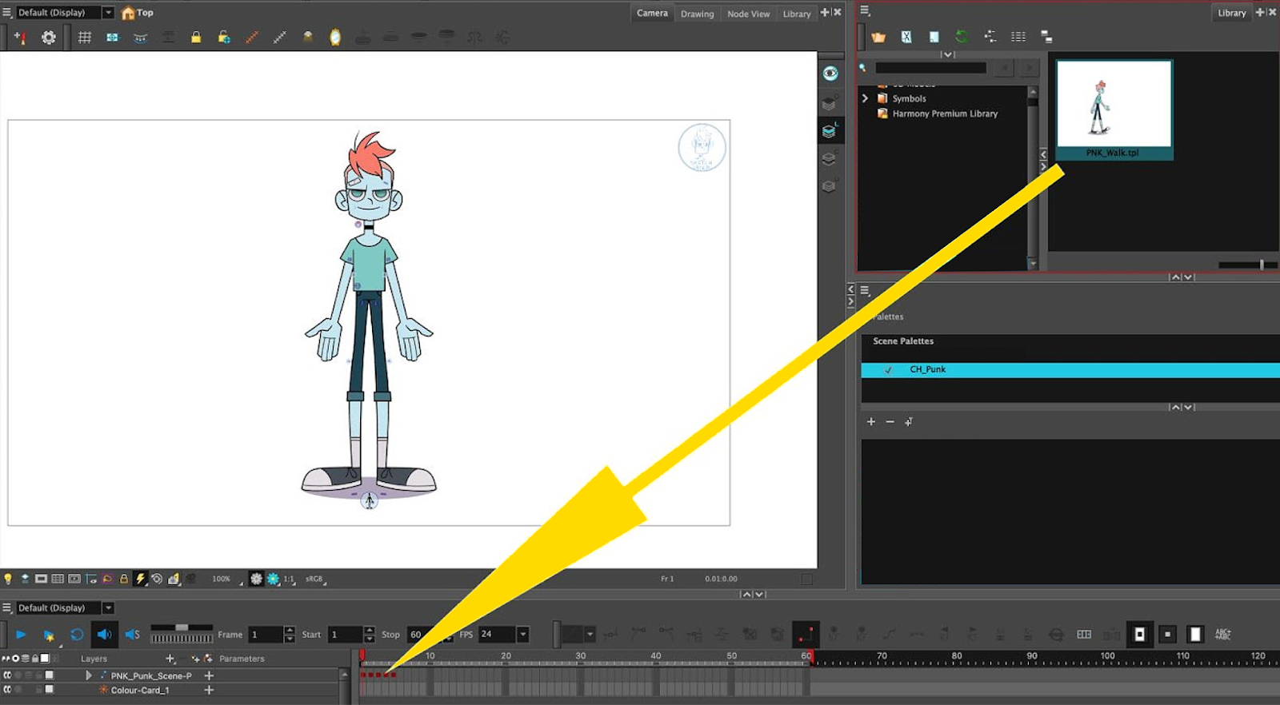
Task: Toggle the grid display icon
Action: click(x=84, y=38)
